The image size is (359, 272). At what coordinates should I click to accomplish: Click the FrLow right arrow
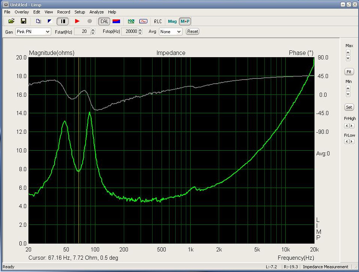352,142
